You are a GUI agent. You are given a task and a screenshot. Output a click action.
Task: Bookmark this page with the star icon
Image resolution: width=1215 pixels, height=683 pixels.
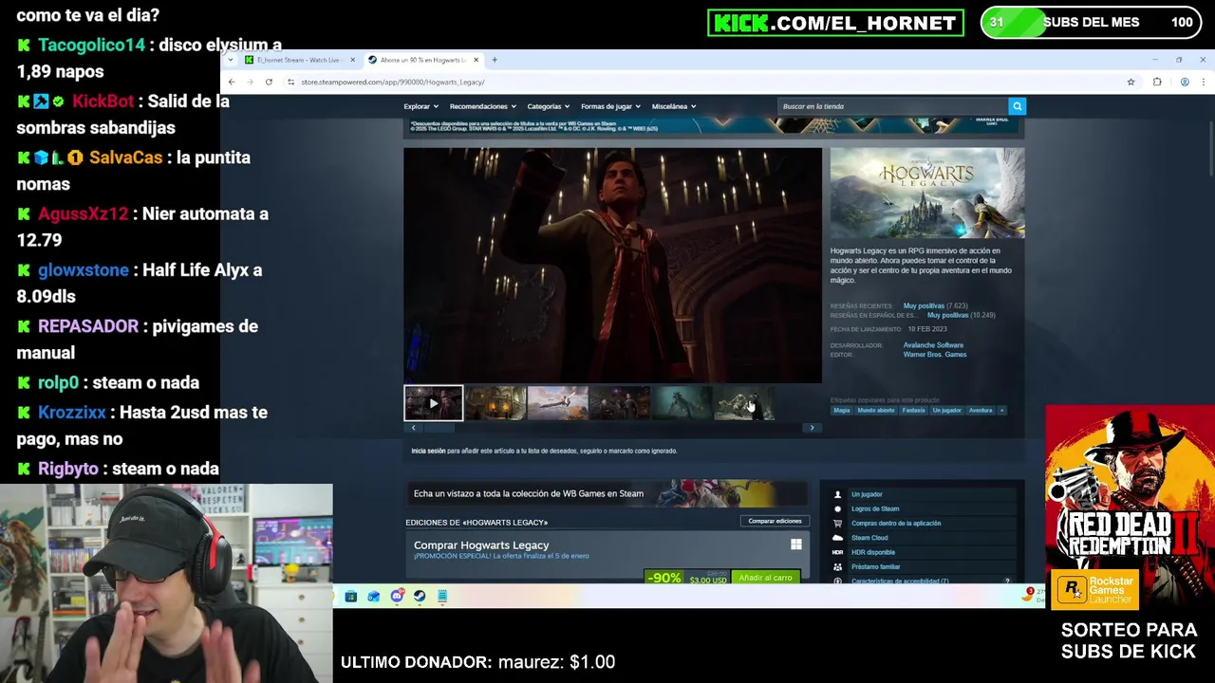point(1131,83)
